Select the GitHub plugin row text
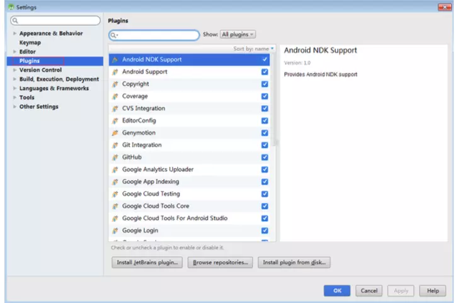Viewport: 455px width, 303px height. click(132, 157)
